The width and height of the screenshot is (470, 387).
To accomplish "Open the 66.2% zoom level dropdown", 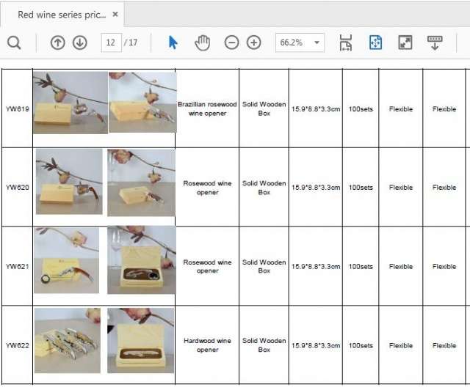I will (x=300, y=43).
